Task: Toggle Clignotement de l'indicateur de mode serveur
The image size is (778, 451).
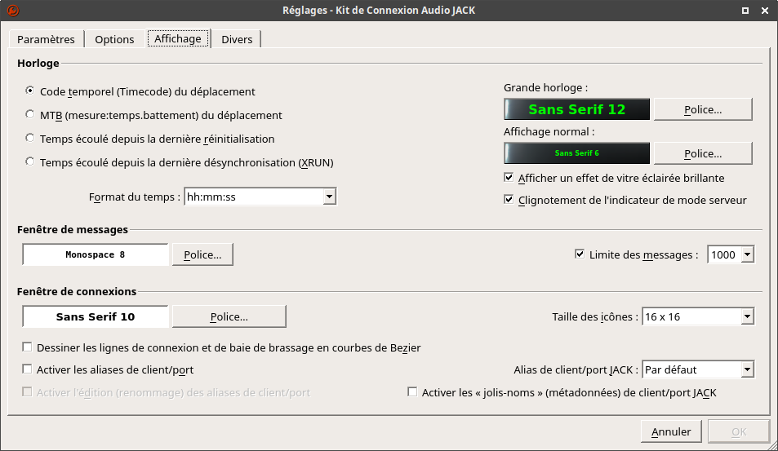Action: click(x=509, y=199)
